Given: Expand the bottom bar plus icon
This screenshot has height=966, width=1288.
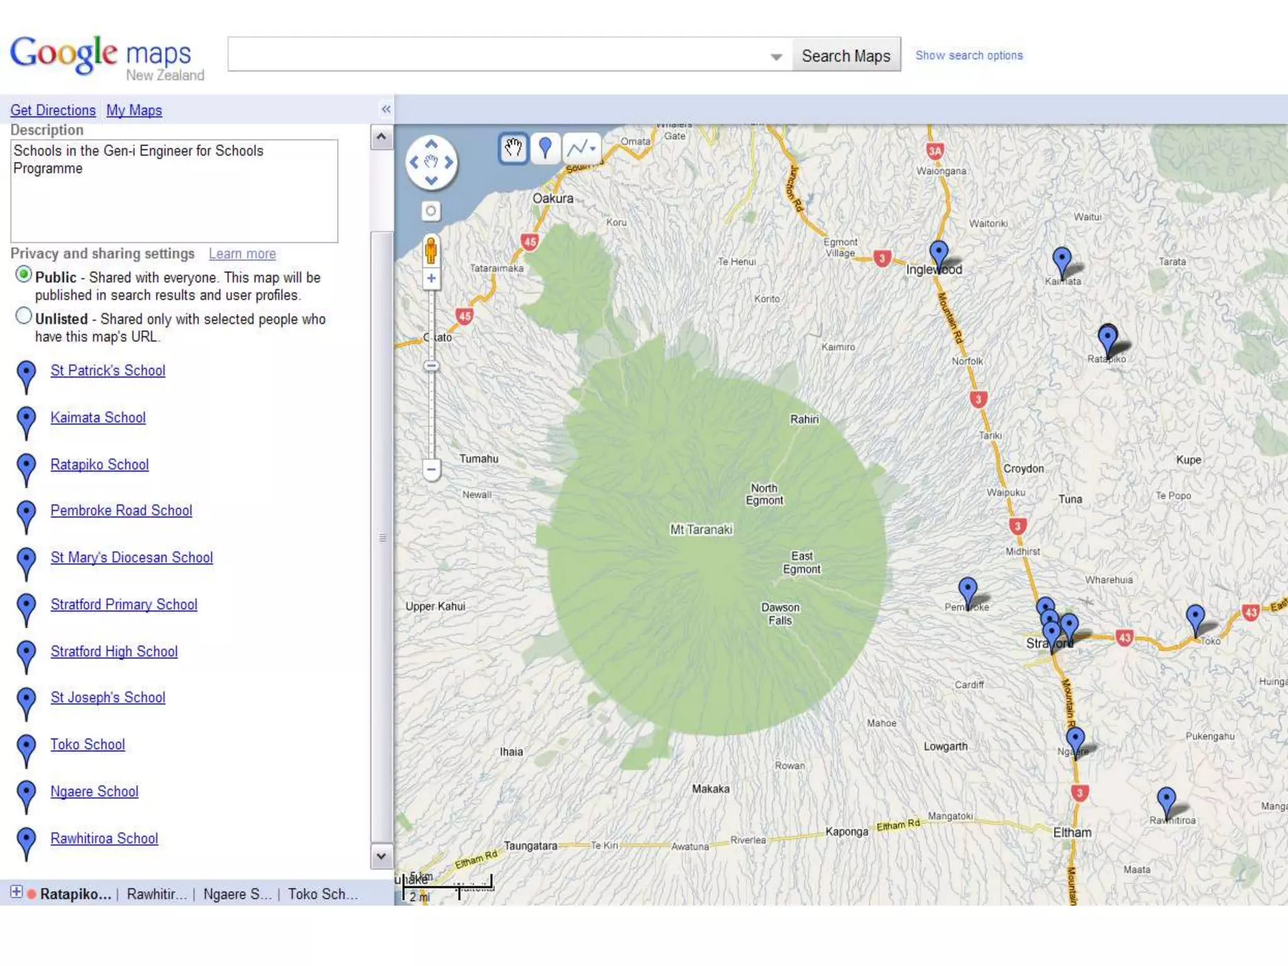Looking at the screenshot, I should (16, 892).
